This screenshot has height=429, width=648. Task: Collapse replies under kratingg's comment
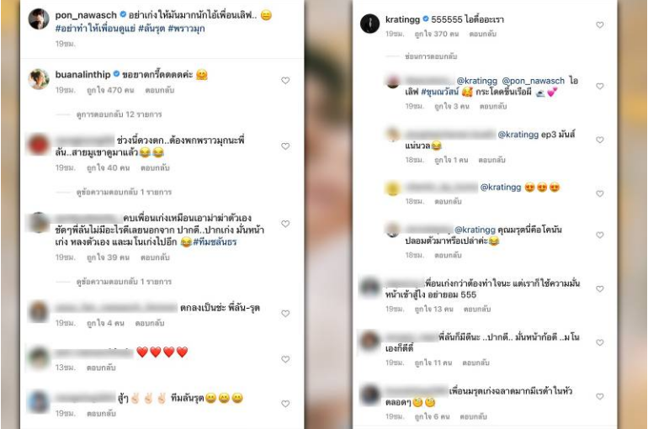point(431,56)
